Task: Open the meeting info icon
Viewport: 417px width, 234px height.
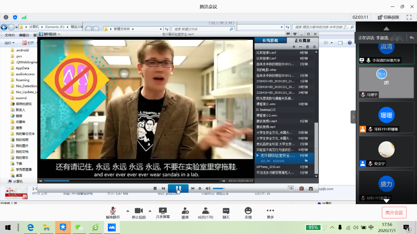Action: click(6, 17)
